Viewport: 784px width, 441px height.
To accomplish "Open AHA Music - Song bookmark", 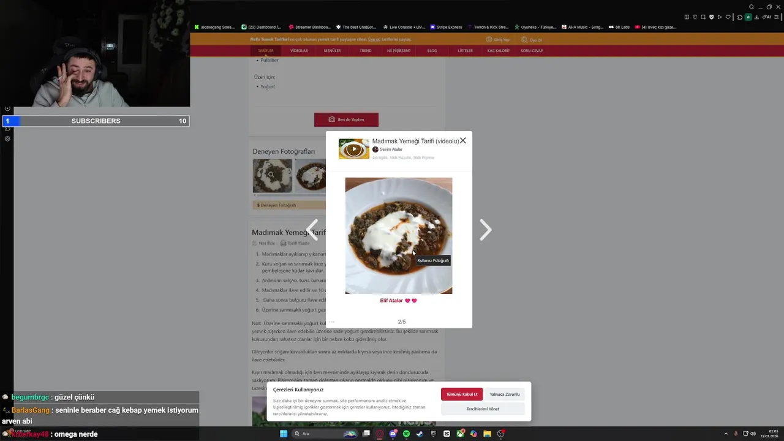I will point(582,27).
